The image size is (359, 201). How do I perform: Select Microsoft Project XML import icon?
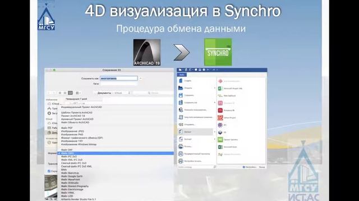pos(220,88)
